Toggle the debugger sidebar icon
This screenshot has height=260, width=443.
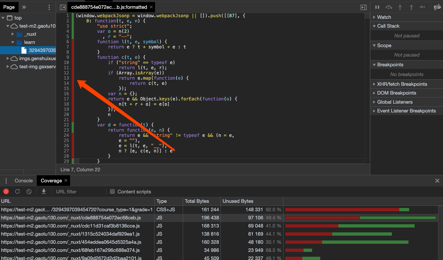(x=364, y=7)
